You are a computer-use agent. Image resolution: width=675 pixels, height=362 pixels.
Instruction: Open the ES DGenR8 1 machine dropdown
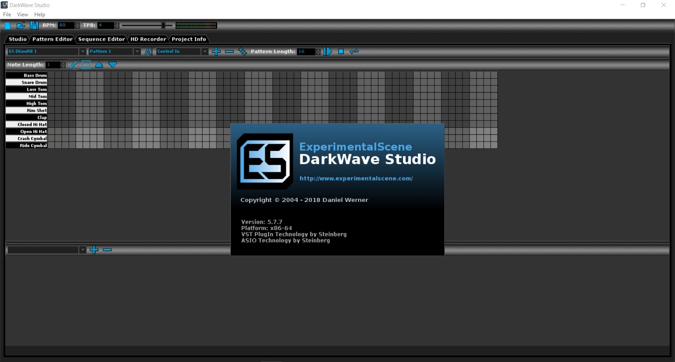click(83, 51)
